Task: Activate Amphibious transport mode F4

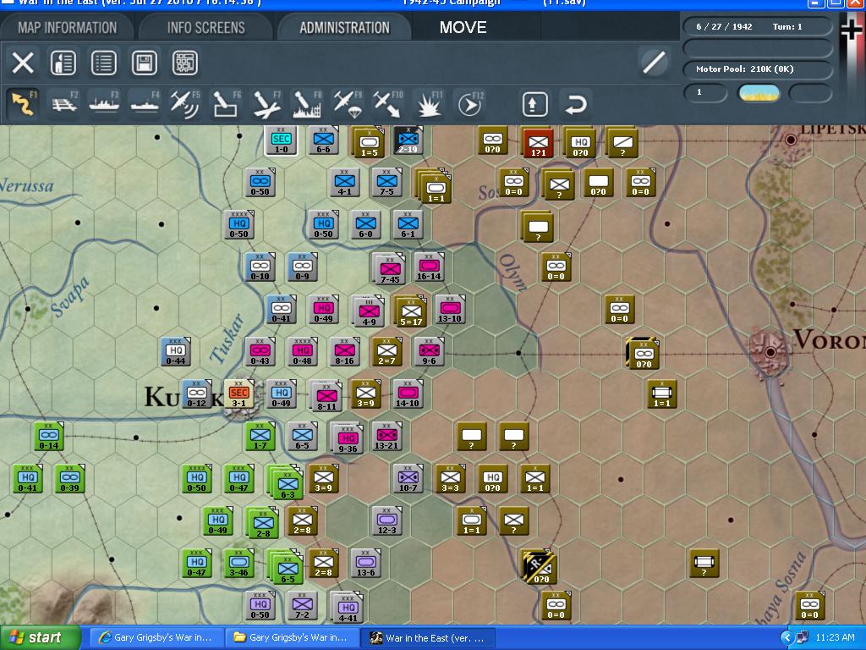Action: 144,104
